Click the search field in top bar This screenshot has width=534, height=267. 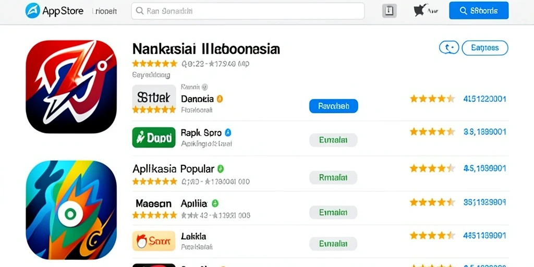(248, 11)
